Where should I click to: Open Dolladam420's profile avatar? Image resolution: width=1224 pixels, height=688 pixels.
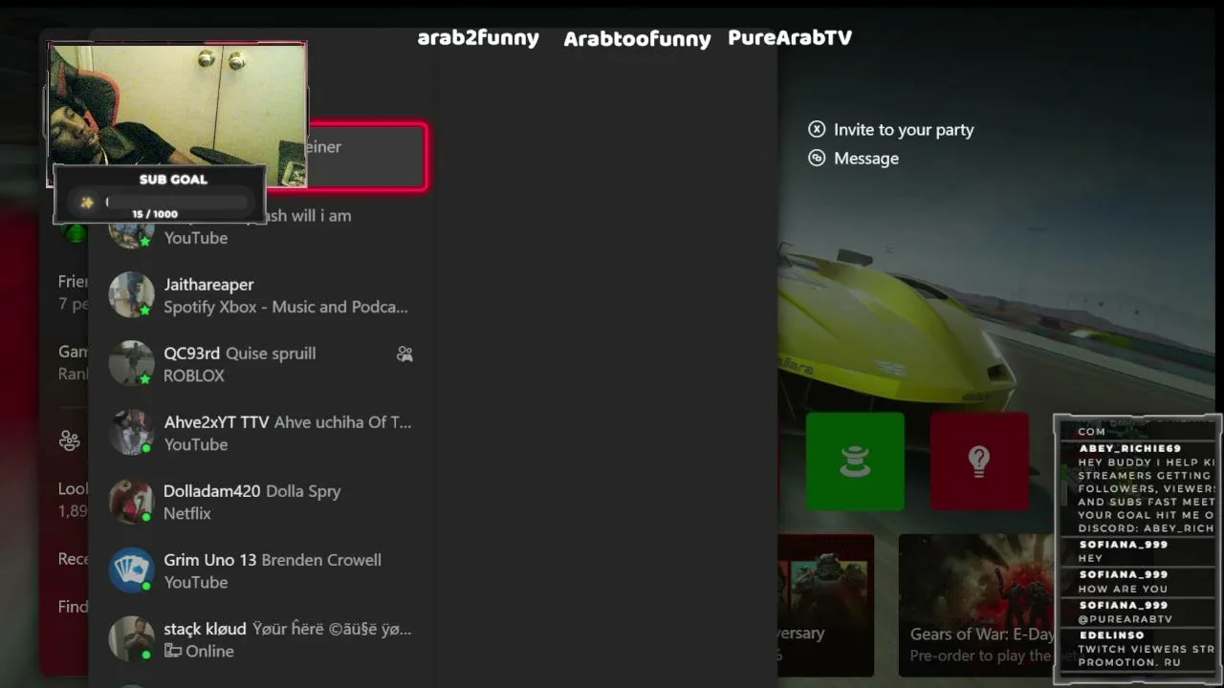click(131, 502)
